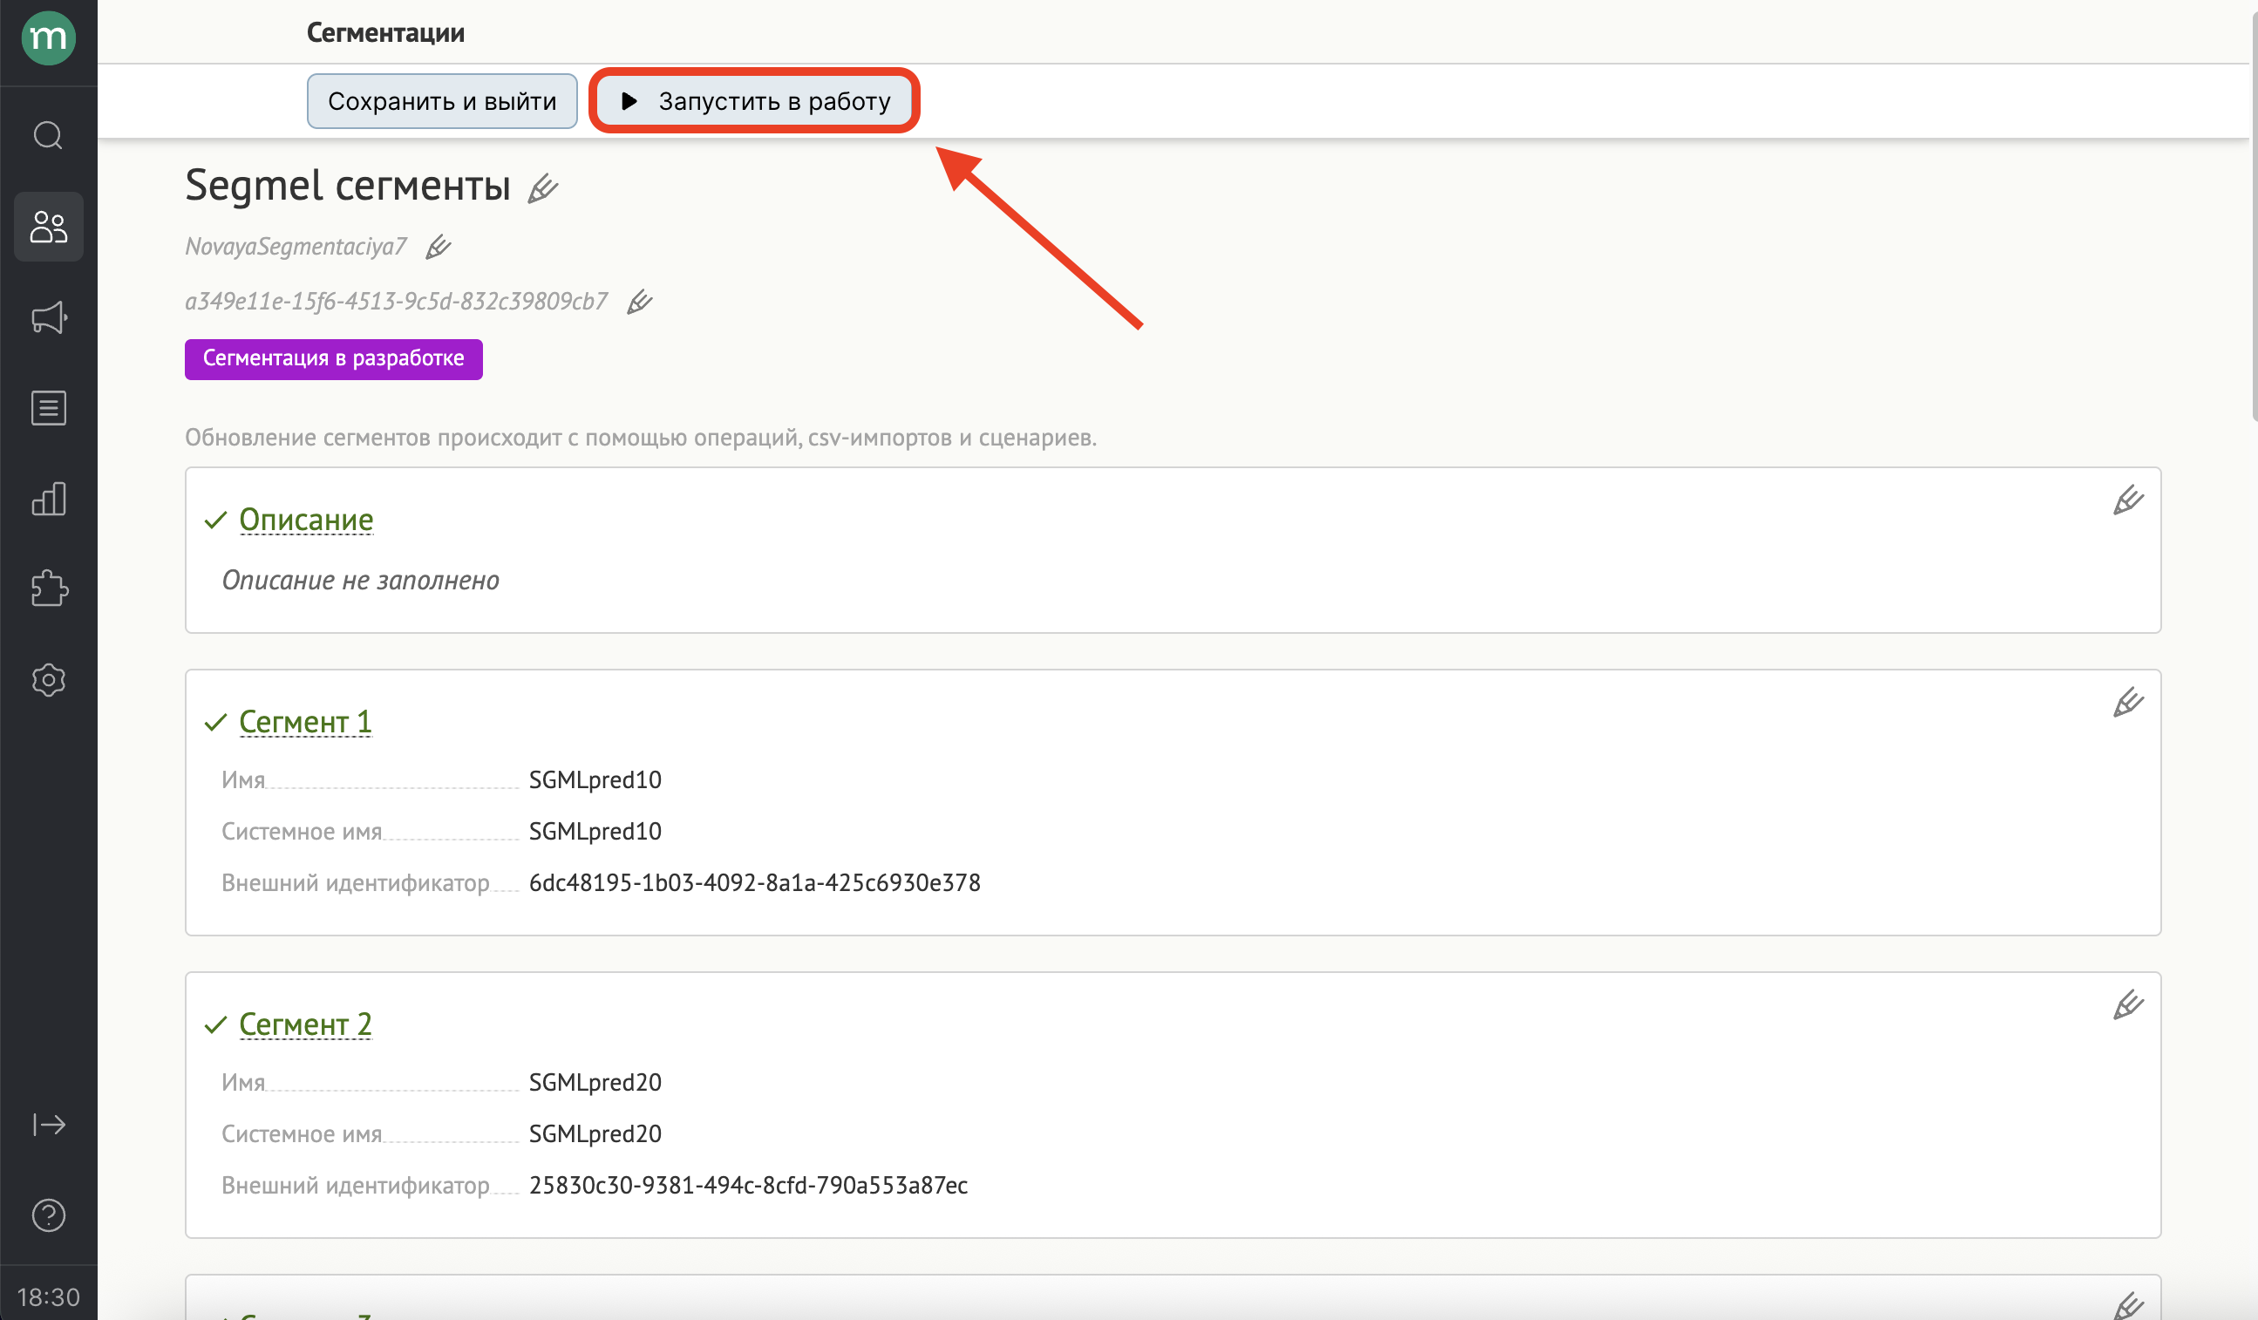Open the customers people icon in sidebar
The image size is (2258, 1320).
pyautogui.click(x=49, y=227)
